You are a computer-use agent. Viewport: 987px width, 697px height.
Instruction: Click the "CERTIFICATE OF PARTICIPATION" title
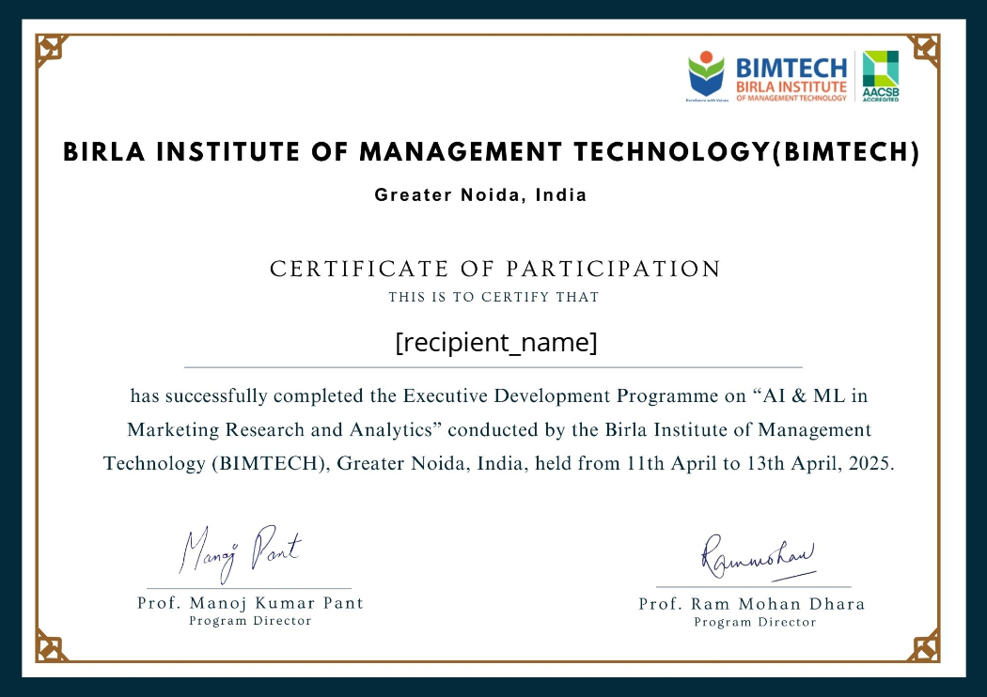(x=494, y=269)
